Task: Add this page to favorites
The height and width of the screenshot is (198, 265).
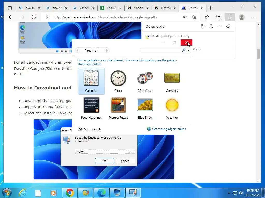Action: 194,17
